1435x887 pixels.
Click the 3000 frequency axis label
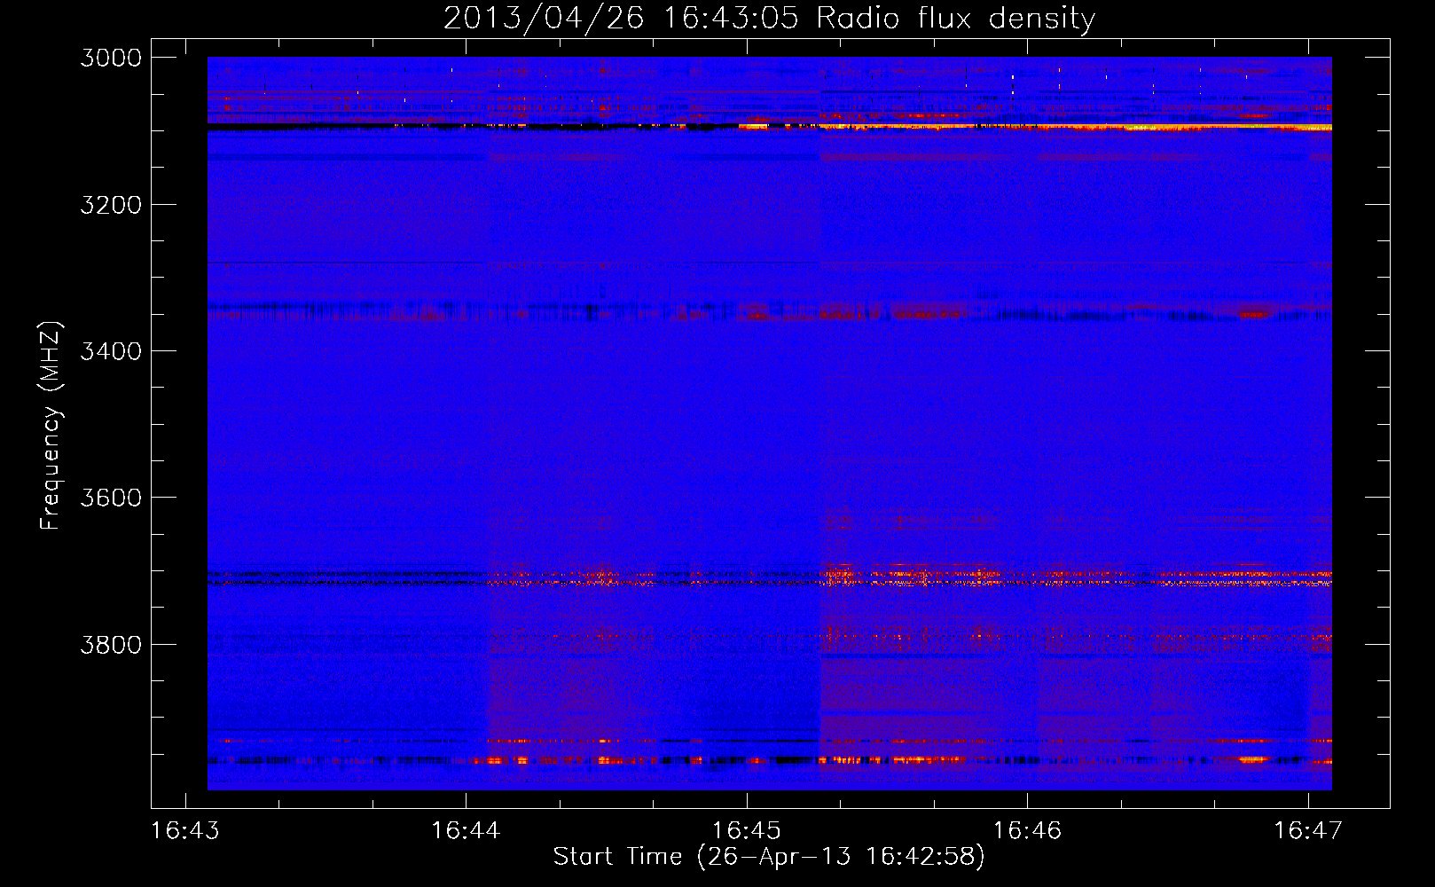pos(111,58)
